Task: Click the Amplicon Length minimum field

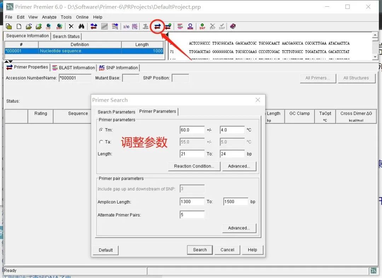Action: (x=192, y=202)
